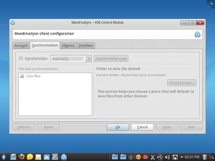Open the Objects tab
This screenshot has height=161, width=215.
(x=68, y=45)
